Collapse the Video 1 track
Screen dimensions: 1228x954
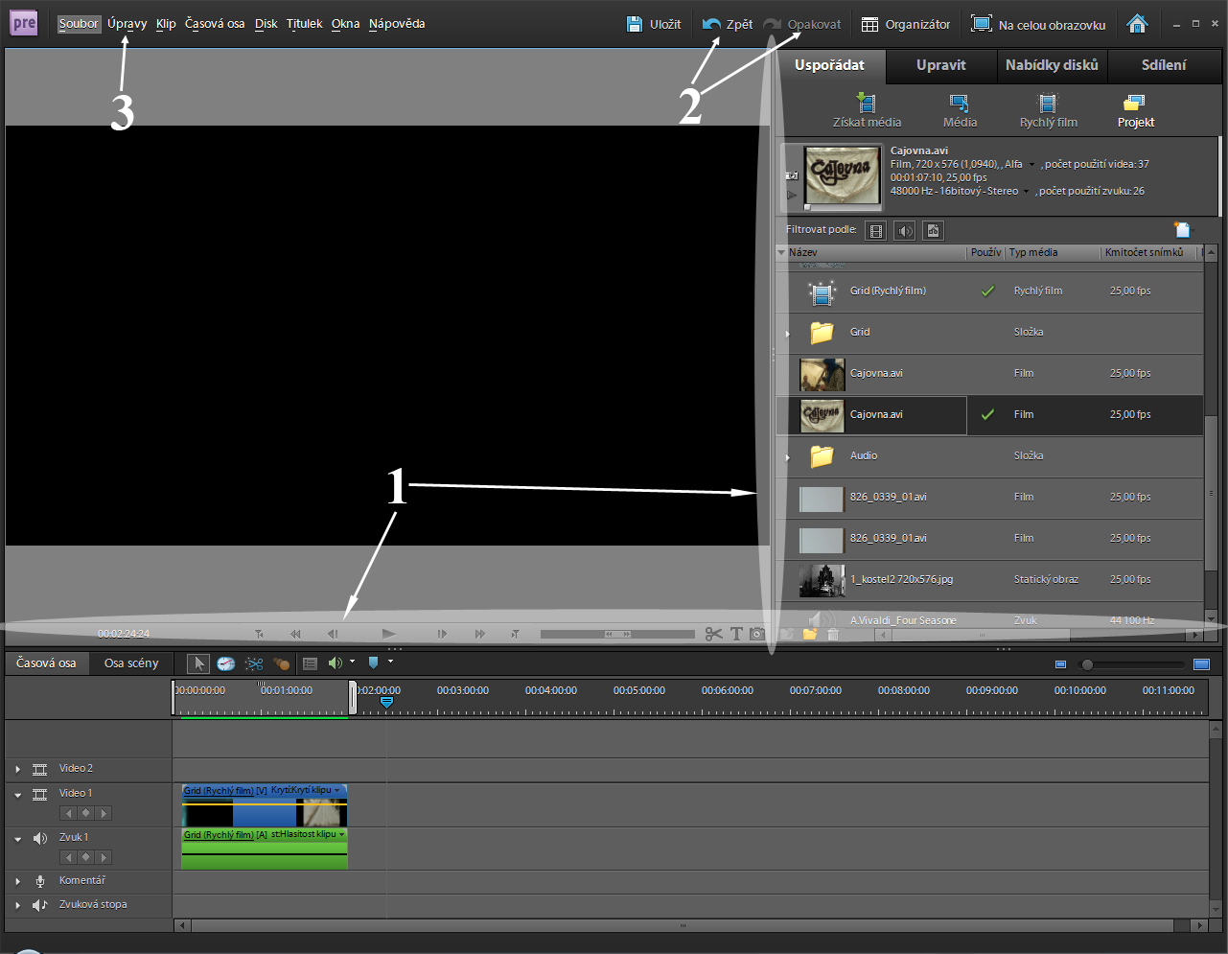click(17, 795)
